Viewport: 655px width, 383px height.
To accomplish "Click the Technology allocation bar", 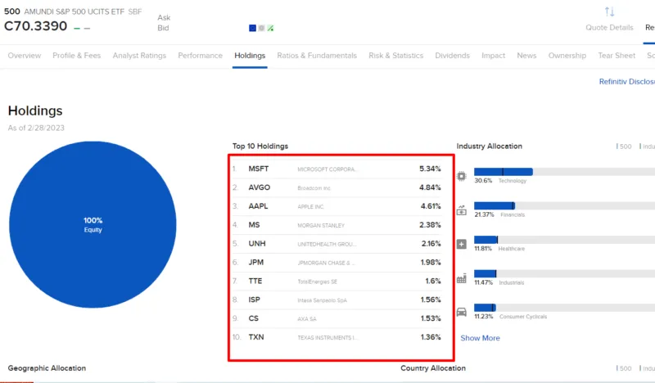I will tap(503, 172).
